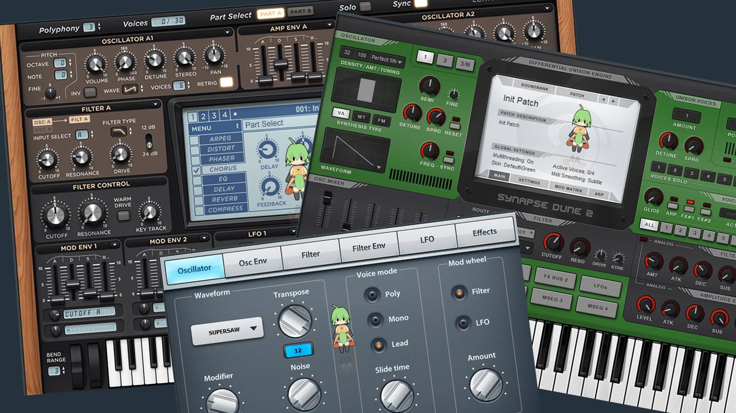Click the Dune oscillator SPRD knob

point(436,116)
